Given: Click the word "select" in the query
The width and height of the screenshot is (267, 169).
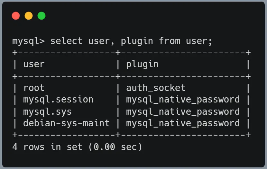Looking at the screenshot, I should pos(66,41).
